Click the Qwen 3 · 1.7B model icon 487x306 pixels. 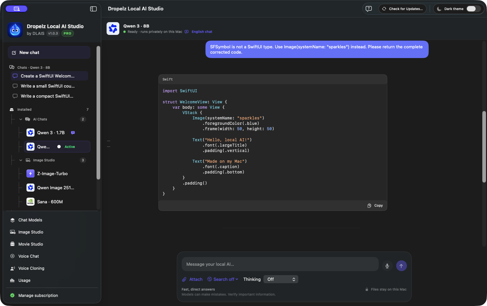click(x=31, y=133)
